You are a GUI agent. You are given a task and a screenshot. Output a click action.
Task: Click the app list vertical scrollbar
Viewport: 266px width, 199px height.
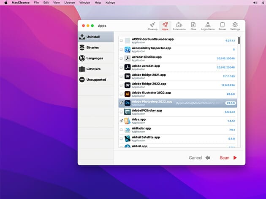tap(239, 41)
